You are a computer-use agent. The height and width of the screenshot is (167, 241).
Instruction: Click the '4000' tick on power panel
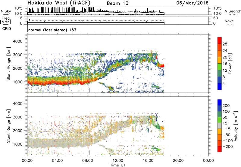click(x=17, y=41)
